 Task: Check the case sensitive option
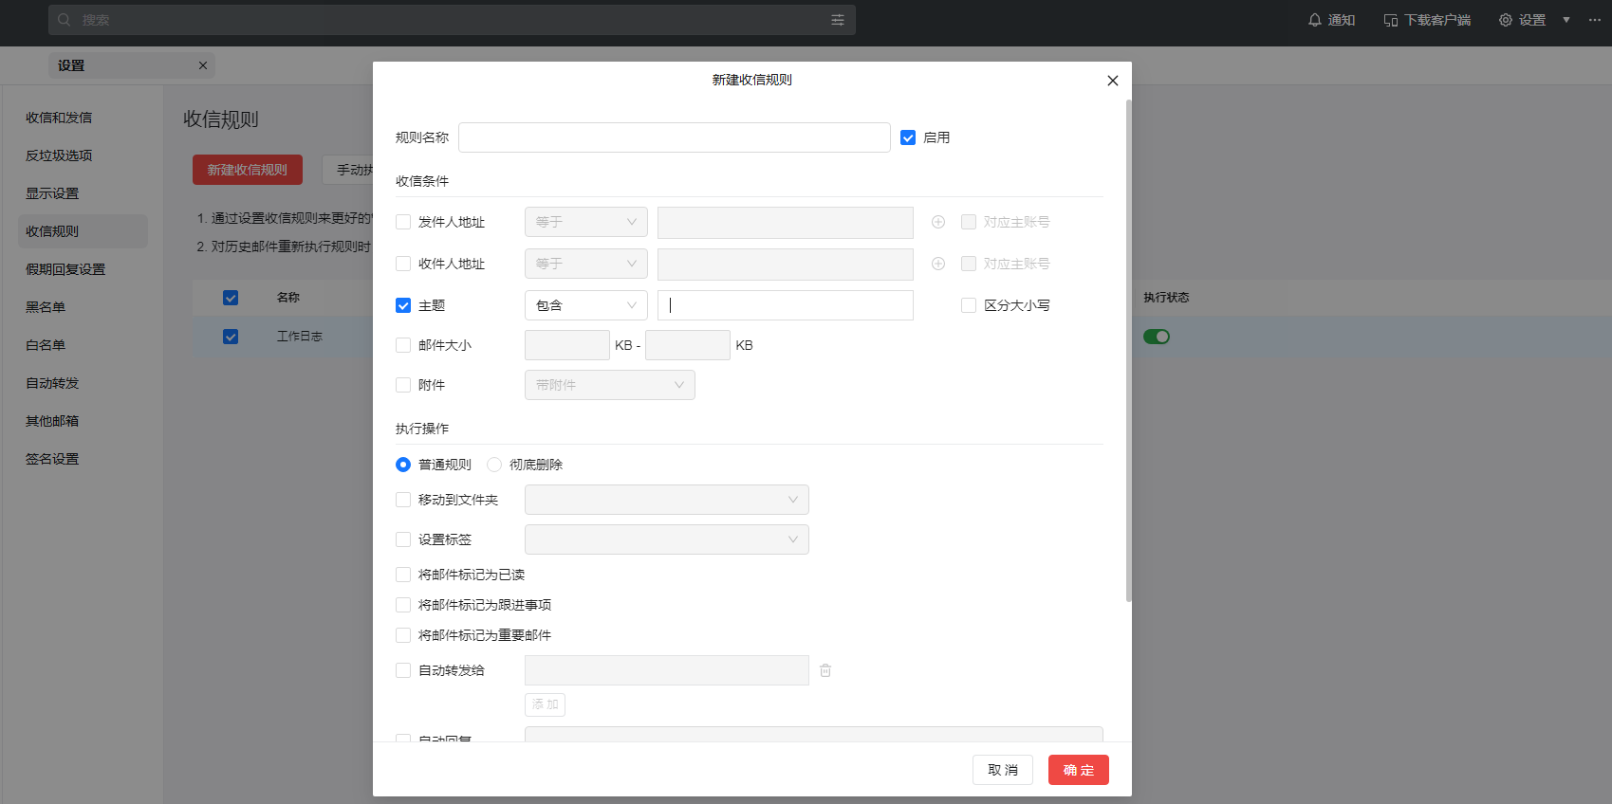coord(969,305)
